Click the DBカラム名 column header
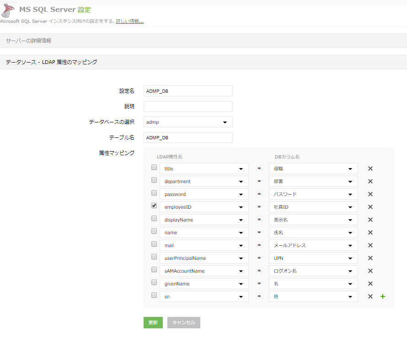 pos(287,157)
